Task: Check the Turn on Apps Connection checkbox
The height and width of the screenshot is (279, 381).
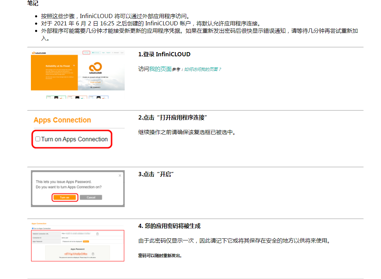Action: 38,139
